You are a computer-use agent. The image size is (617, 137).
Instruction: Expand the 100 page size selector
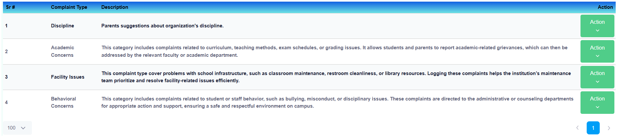coord(17,128)
